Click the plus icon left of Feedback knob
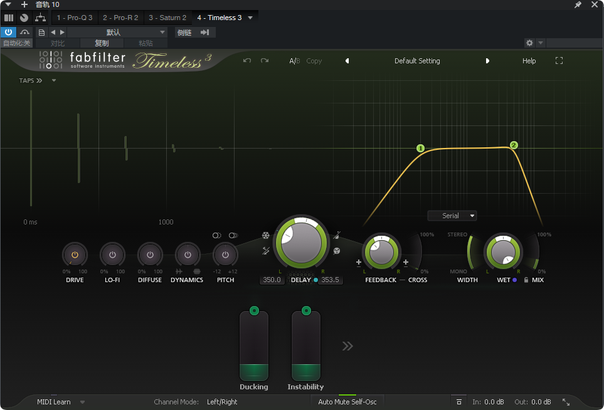Image resolution: width=604 pixels, height=410 pixels. pyautogui.click(x=359, y=263)
